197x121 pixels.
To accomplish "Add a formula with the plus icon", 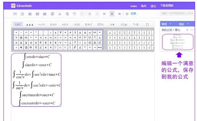I will click(x=187, y=30).
